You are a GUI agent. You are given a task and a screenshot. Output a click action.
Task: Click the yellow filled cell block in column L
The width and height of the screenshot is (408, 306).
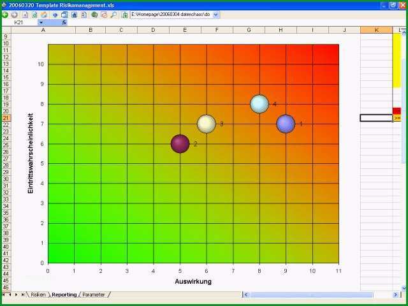tap(397, 61)
